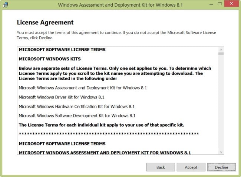The height and width of the screenshot is (177, 241).
Task: Accept the license agreement
Action: (x=191, y=167)
